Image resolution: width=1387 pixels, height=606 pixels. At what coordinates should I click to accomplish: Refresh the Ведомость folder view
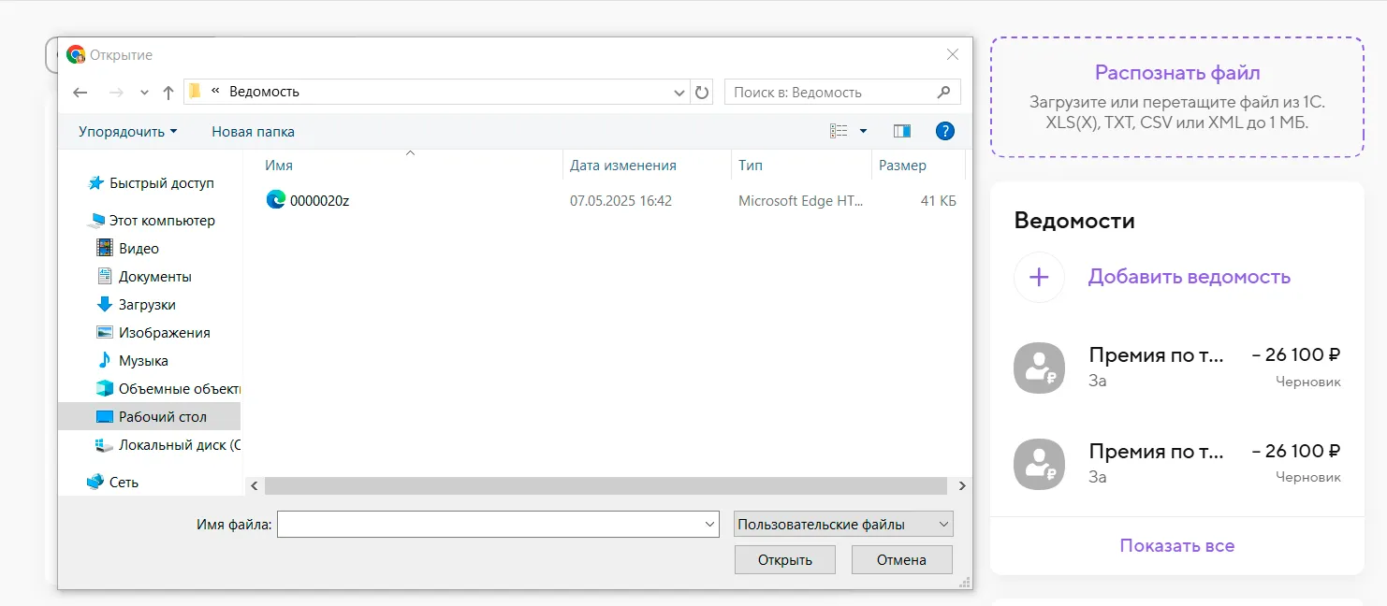[x=702, y=93]
